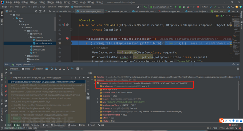Open the Dependencies tool window
243x131 pixels.
coord(58,125)
